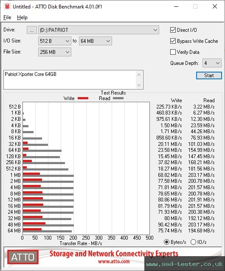Enable the Verify Data checkbox
The image size is (225, 271).
[x=173, y=52]
